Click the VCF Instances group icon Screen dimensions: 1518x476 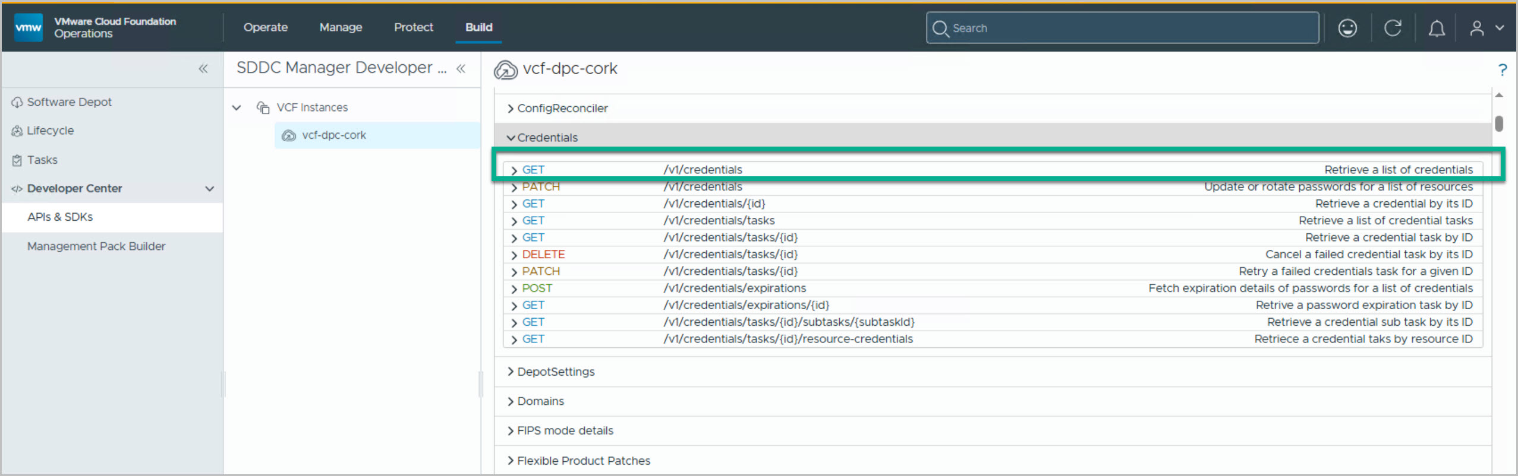(263, 107)
